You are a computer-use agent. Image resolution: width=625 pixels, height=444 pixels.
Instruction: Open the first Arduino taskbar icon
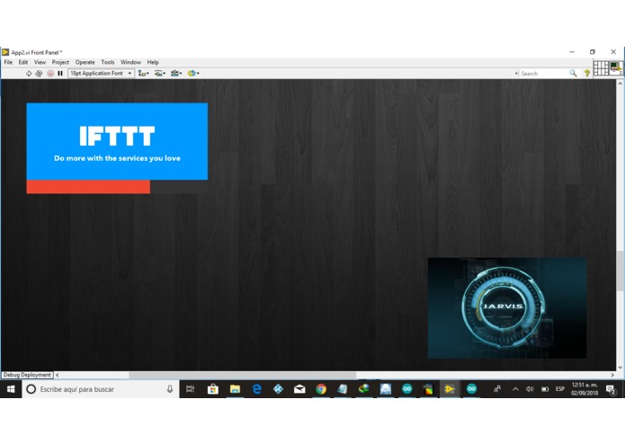(x=407, y=389)
